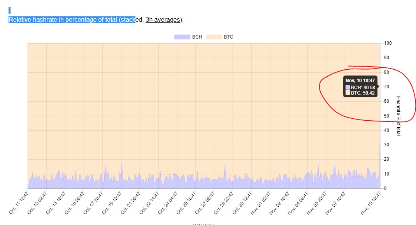Click the y-axis value 40
The width and height of the screenshot is (416, 225).
[386, 130]
